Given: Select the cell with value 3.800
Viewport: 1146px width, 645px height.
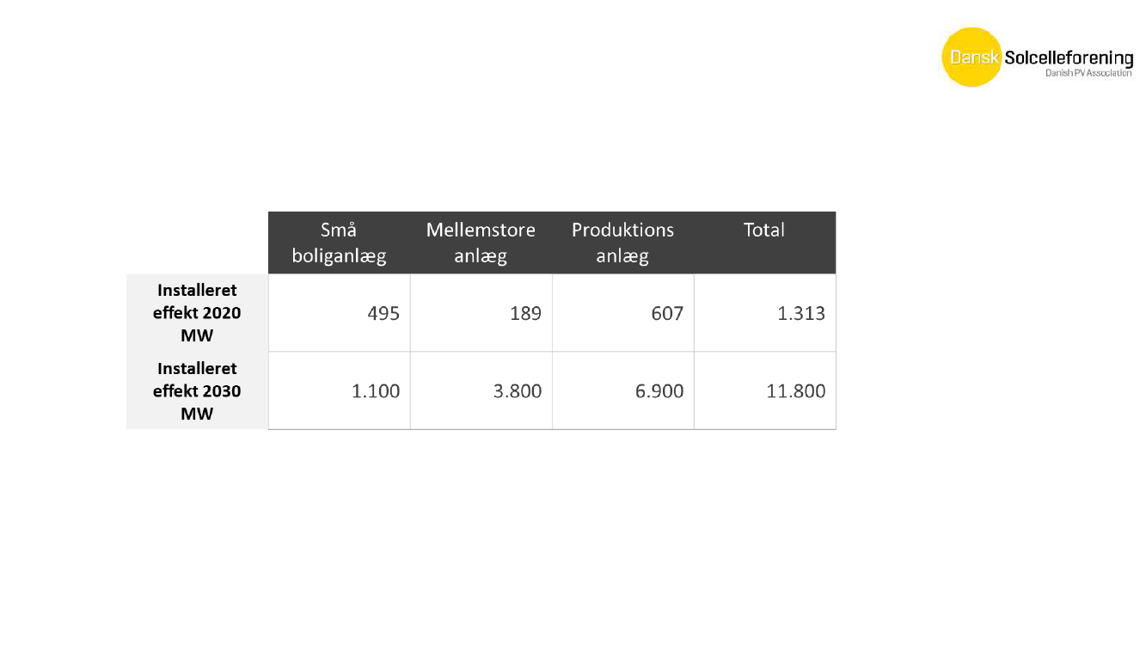Looking at the screenshot, I should point(481,390).
